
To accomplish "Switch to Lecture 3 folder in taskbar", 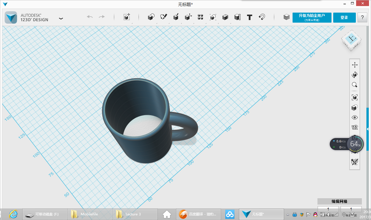I will 135,214.
